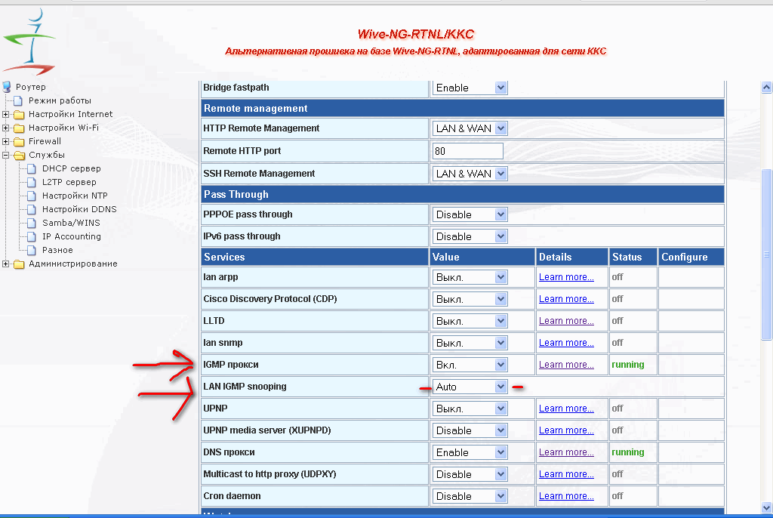
Task: Expand the Настройки Internet tree node
Action: [6, 115]
